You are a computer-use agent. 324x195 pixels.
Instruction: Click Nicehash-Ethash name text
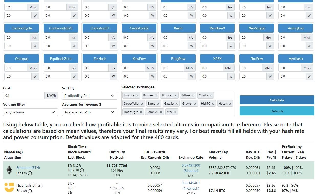click(29, 186)
